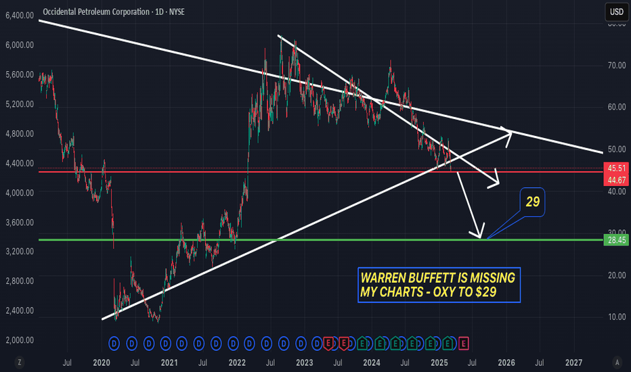Click the Z timezone button below the left axis
This screenshot has height=372, width=631.
19,363
